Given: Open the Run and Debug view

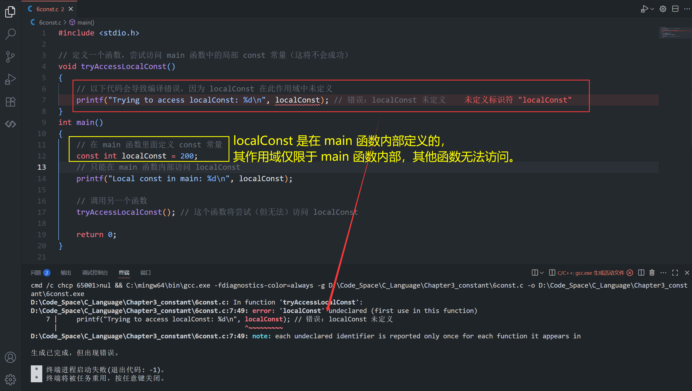Looking at the screenshot, I should click(x=10, y=79).
